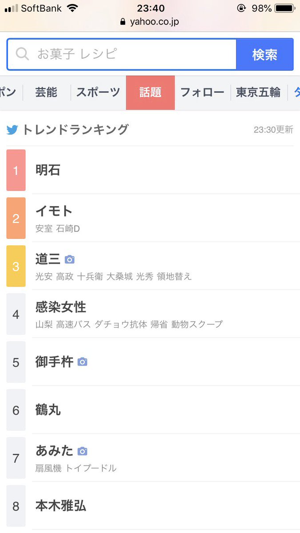
Task: Select the 話題 tab
Action: point(150,92)
